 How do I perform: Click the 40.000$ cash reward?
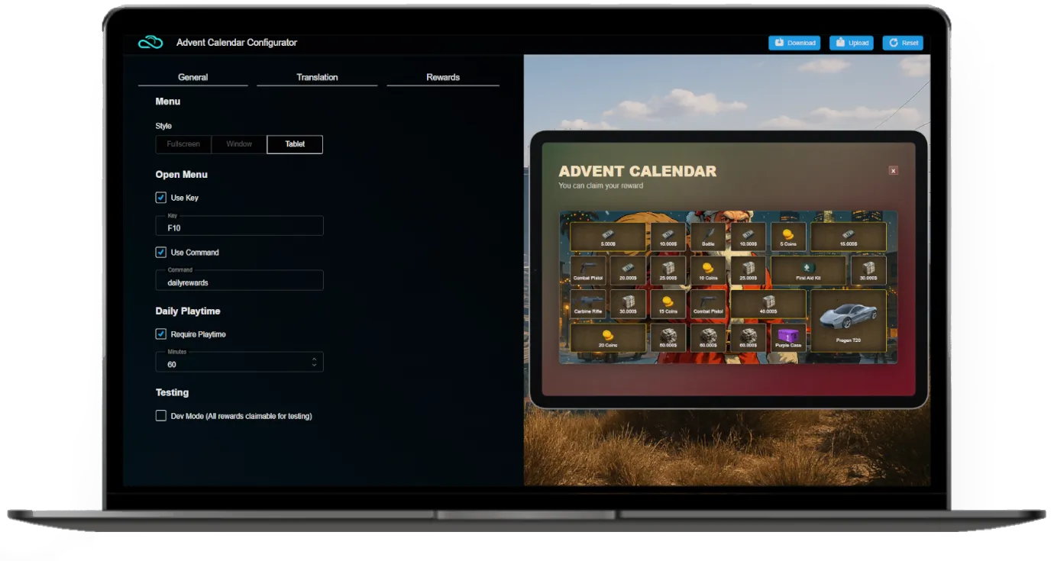(x=768, y=303)
